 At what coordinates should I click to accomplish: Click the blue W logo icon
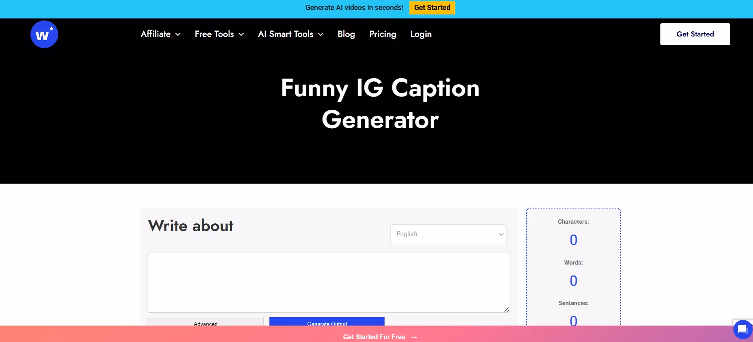pyautogui.click(x=44, y=34)
